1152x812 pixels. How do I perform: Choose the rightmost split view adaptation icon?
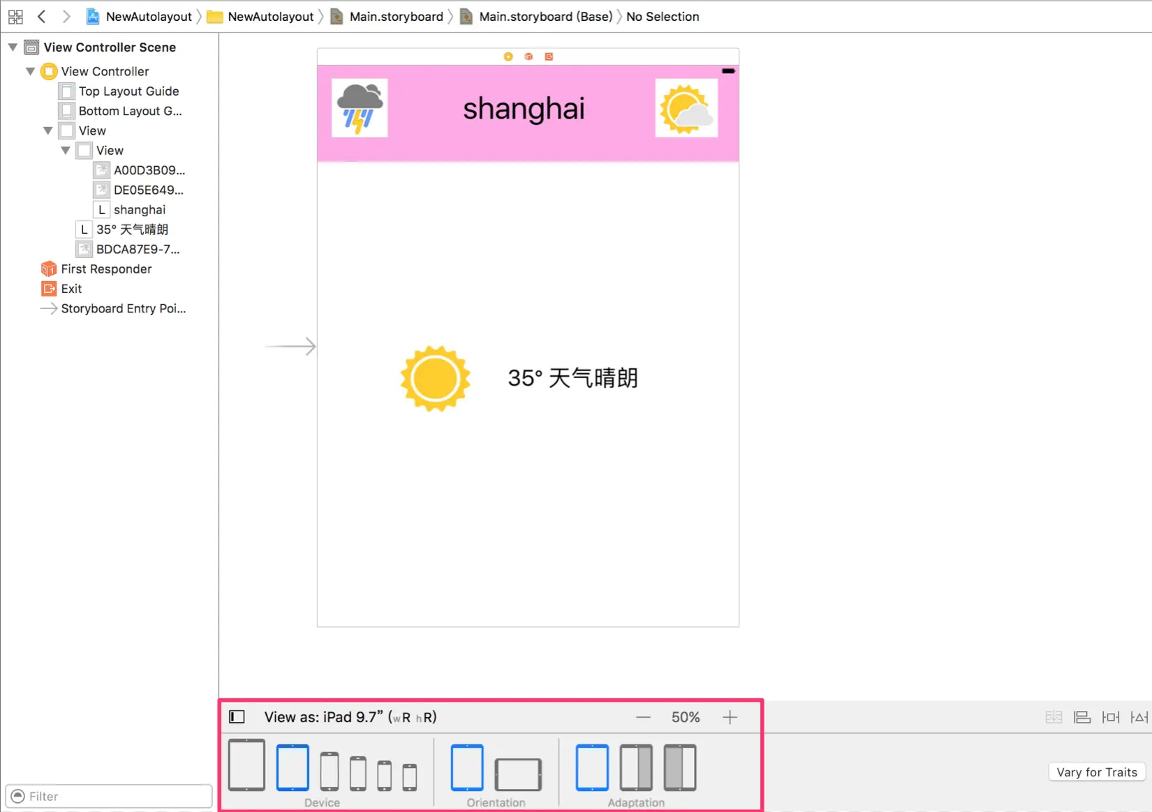[x=680, y=767]
